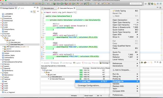
Task: Open the Debug As submenu
Action: click(125, 77)
